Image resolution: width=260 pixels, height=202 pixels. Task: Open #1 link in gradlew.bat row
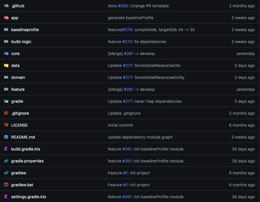coord(126,185)
